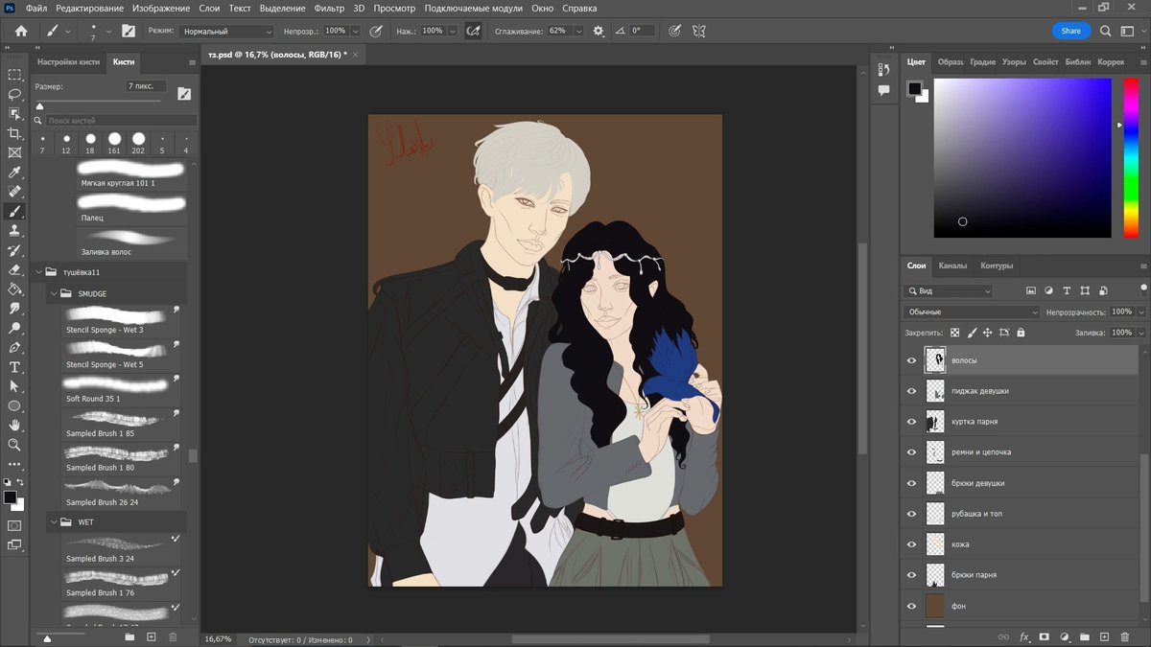The height and width of the screenshot is (647, 1151).
Task: Hide the волосы layer
Action: tap(912, 360)
